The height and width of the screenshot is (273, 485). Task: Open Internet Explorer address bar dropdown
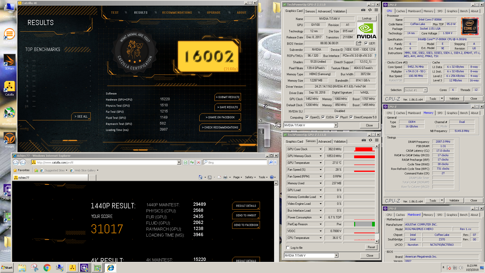coord(179,162)
